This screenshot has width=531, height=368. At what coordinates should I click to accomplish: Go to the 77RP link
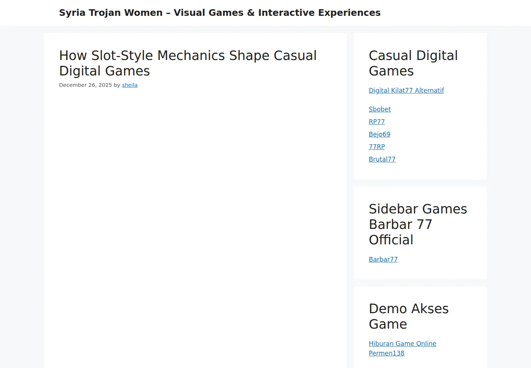pyautogui.click(x=377, y=147)
